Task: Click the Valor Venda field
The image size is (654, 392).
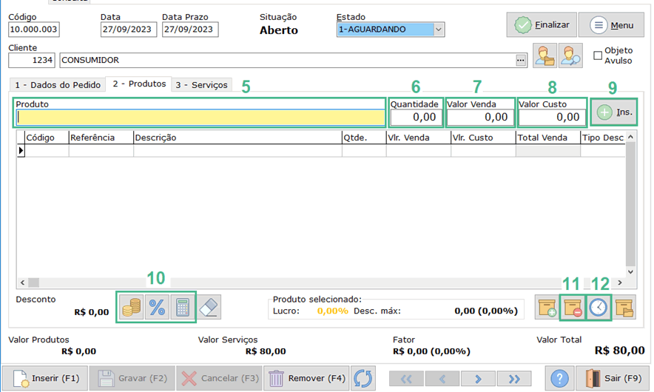Action: [x=480, y=117]
